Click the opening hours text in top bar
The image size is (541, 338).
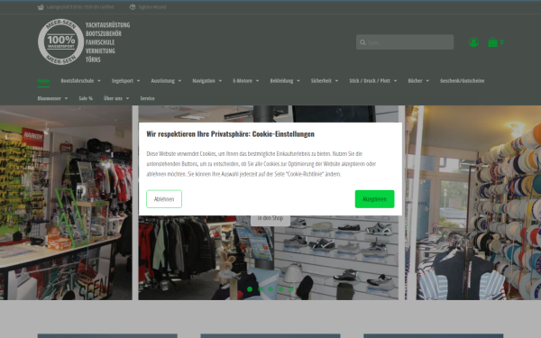pyautogui.click(x=80, y=7)
